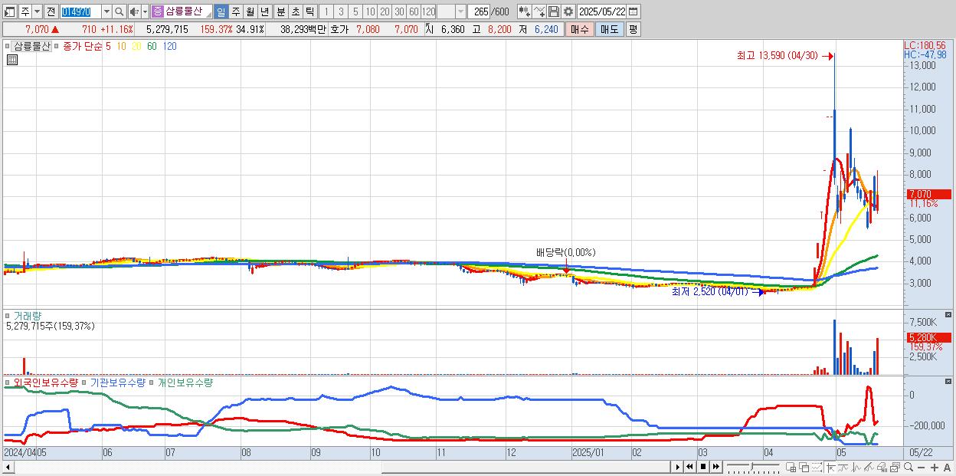Click the 매수 buy button
Viewport: 956px width, 476px height.
(x=580, y=29)
